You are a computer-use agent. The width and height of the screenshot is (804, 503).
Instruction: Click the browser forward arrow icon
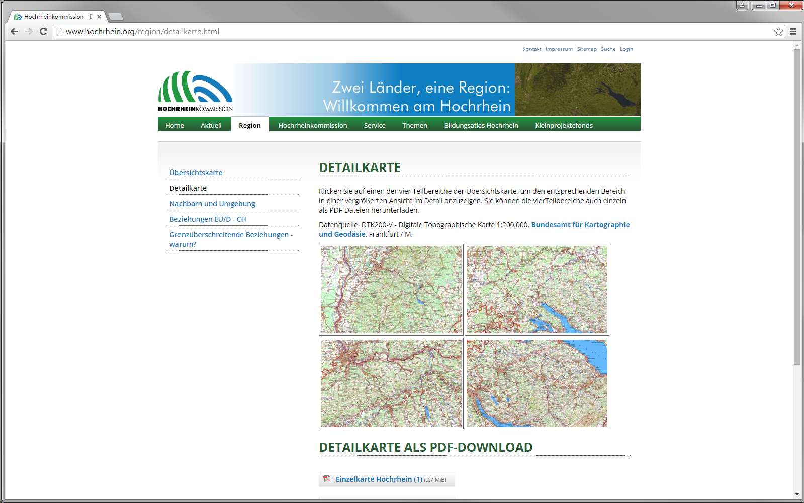click(29, 31)
